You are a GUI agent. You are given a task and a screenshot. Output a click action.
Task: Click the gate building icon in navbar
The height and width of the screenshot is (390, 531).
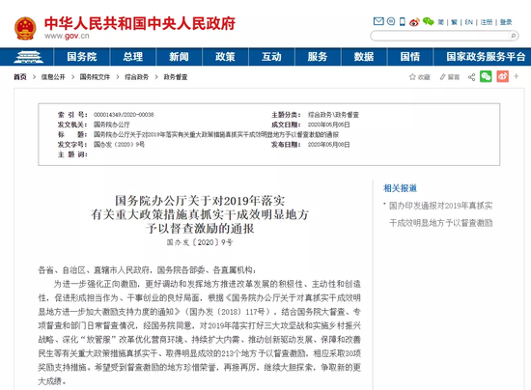[28, 57]
